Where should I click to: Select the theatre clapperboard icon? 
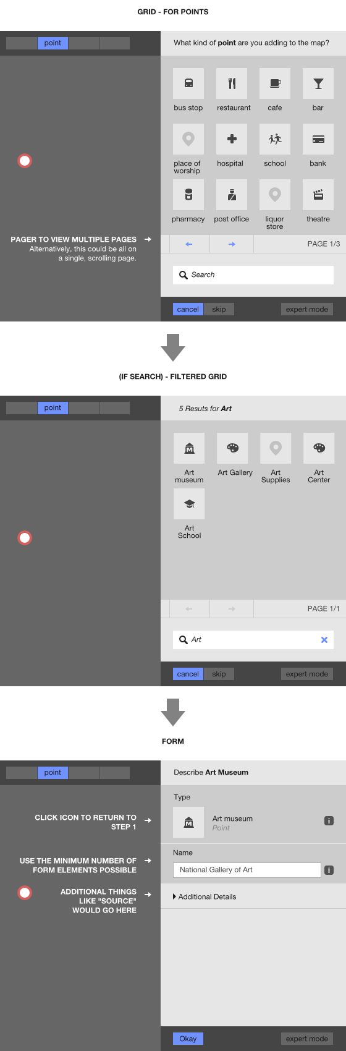(x=318, y=195)
